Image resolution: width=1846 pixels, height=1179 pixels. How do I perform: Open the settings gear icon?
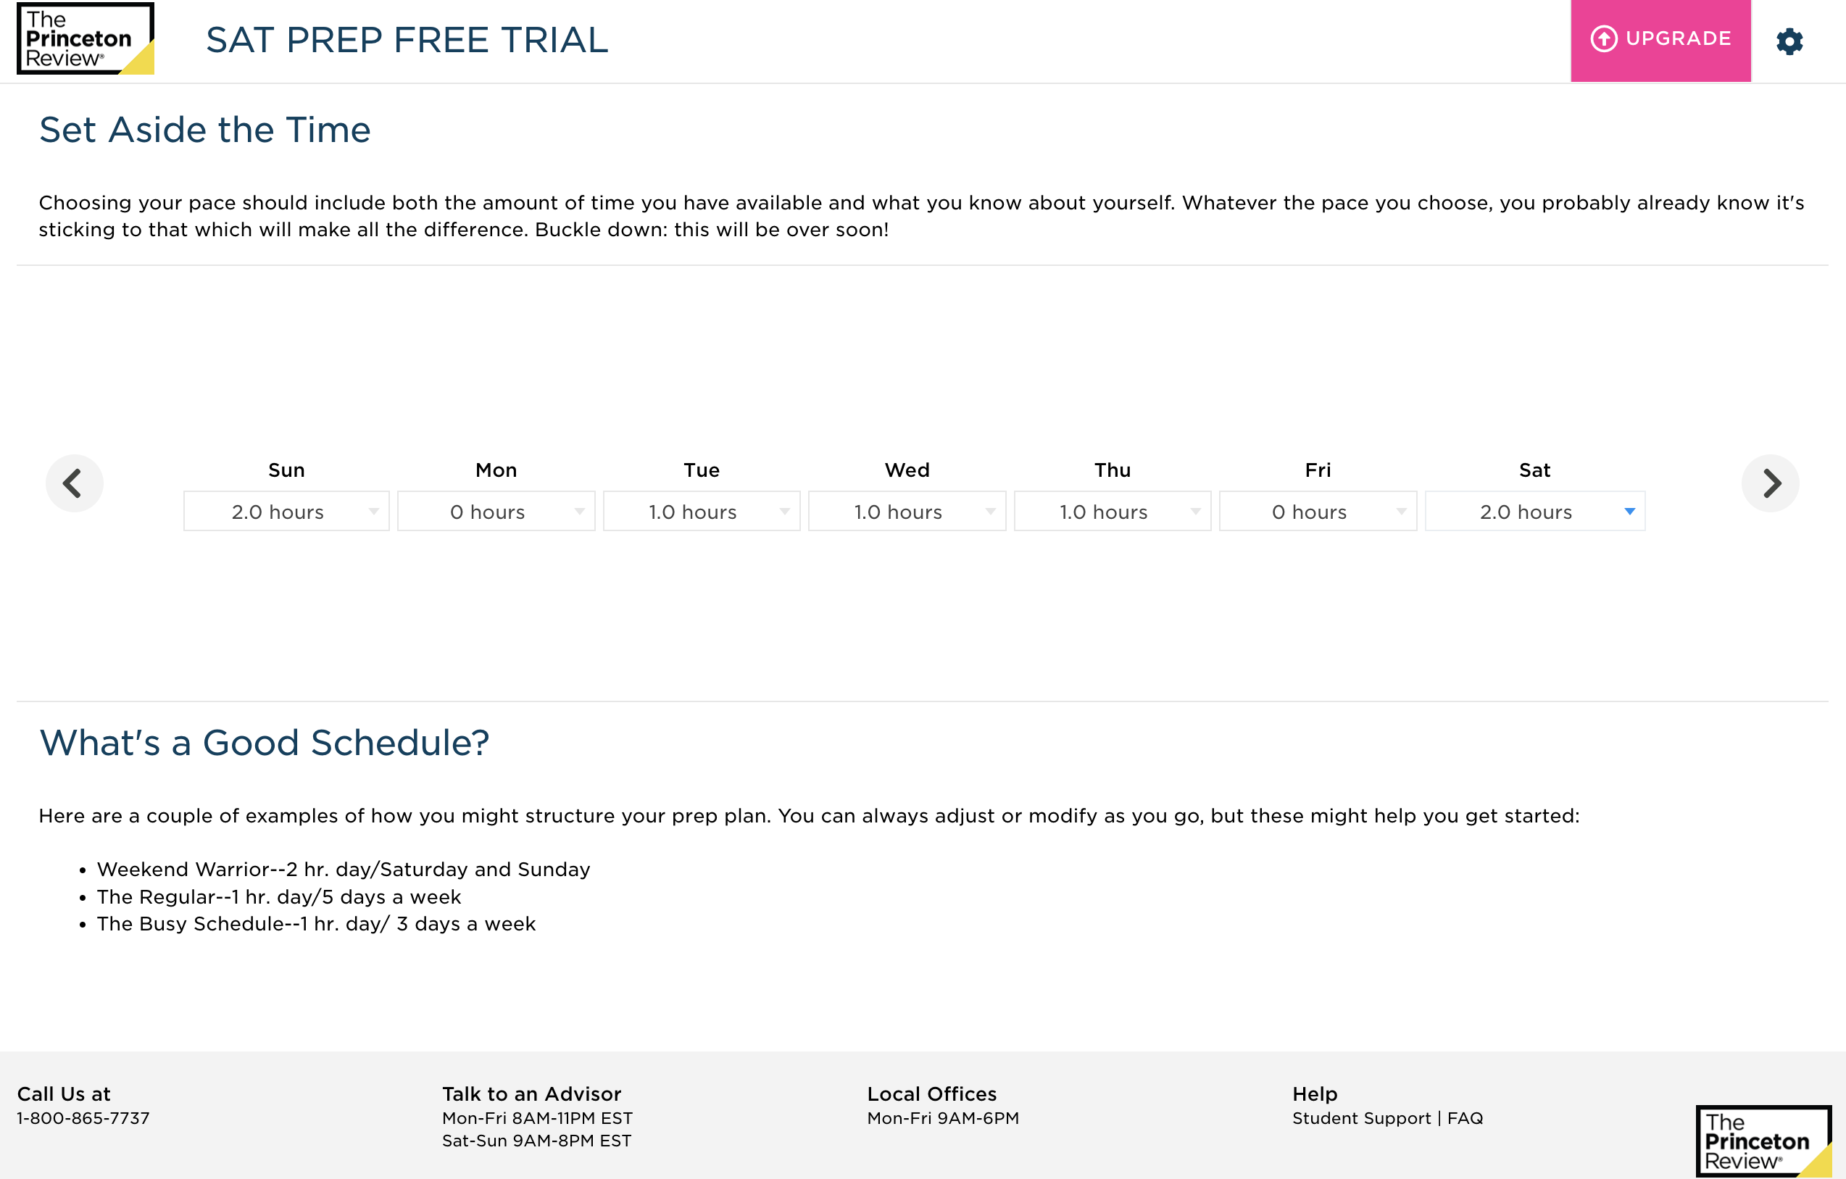coord(1789,41)
